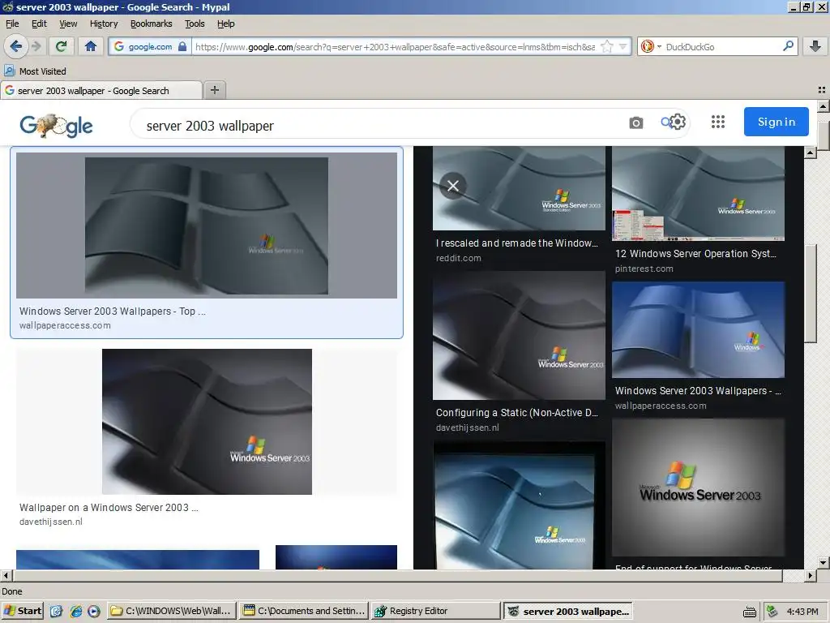Screen dimensions: 830x623
Task: Click the horizontal scrollbar right arrow
Action: pyautogui.click(x=810, y=575)
